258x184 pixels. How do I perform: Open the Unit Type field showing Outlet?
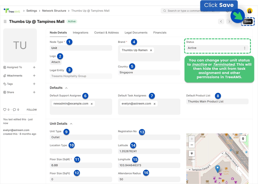click(x=81, y=137)
